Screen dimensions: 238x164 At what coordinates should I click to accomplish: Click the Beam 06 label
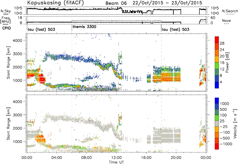coord(116,3)
